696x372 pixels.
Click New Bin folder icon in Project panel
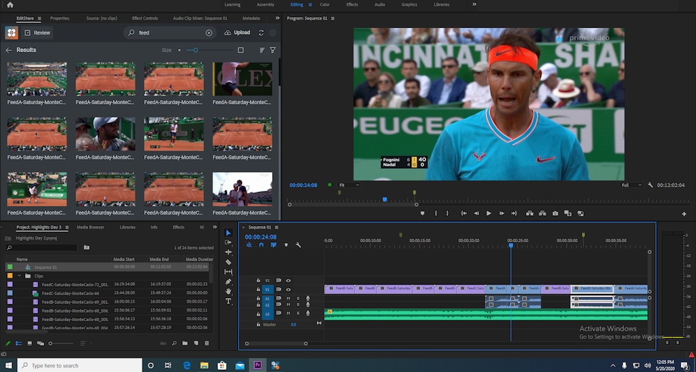pos(185,343)
